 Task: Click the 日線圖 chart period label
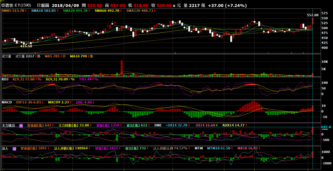click(43, 4)
